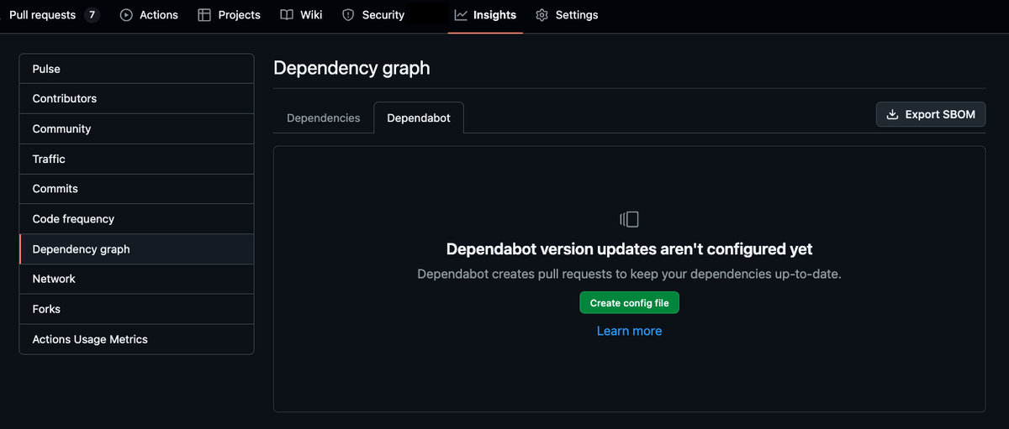The width and height of the screenshot is (1009, 429).
Task: Click the Security shield icon
Action: 349,15
